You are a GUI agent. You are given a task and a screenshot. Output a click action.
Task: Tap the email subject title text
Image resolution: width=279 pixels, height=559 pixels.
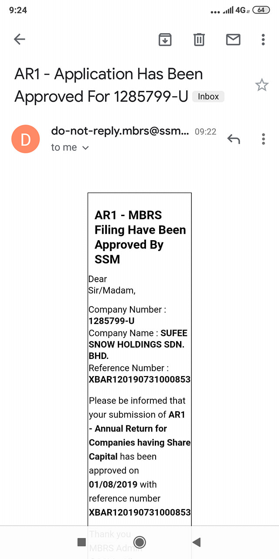[x=109, y=85]
